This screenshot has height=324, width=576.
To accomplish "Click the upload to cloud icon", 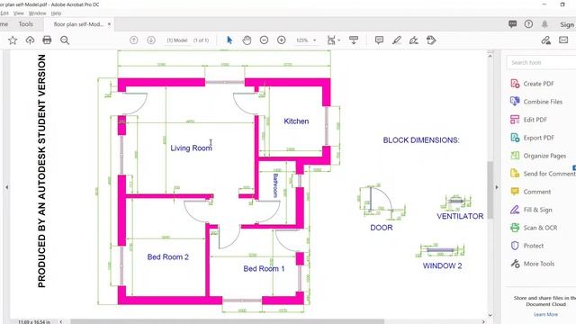I will pyautogui.click(x=30, y=40).
